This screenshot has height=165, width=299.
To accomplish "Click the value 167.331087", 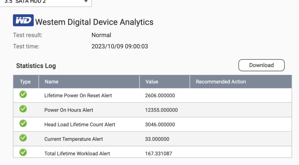I will click(158, 153).
